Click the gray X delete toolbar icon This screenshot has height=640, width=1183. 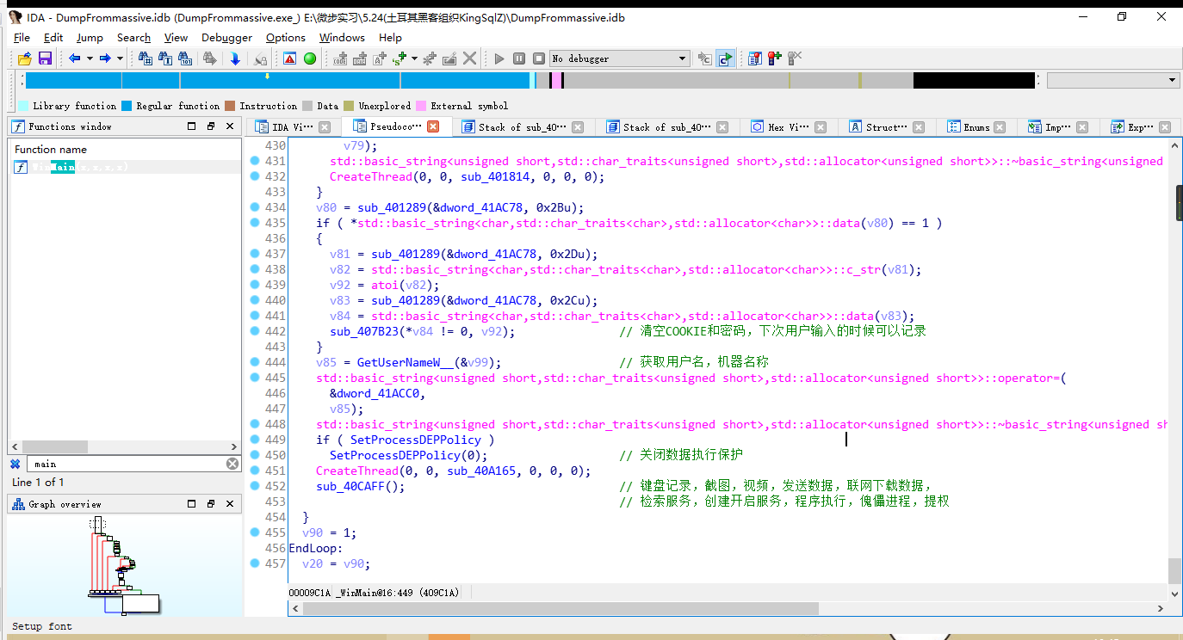pyautogui.click(x=469, y=58)
